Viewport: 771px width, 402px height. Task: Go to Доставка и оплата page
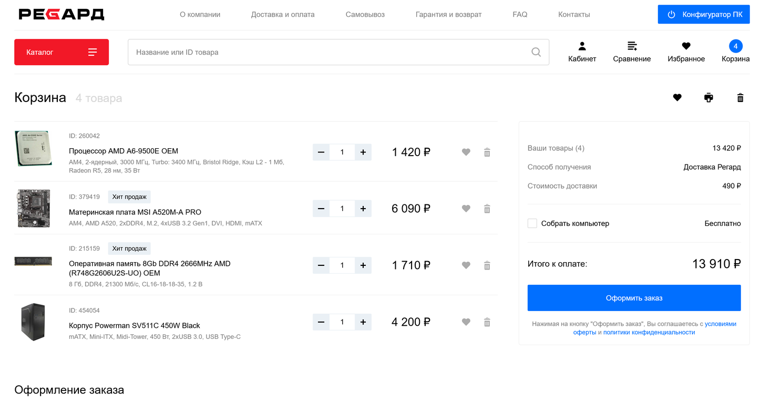(283, 15)
